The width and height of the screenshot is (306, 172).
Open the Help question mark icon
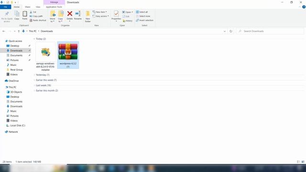click(x=304, y=7)
